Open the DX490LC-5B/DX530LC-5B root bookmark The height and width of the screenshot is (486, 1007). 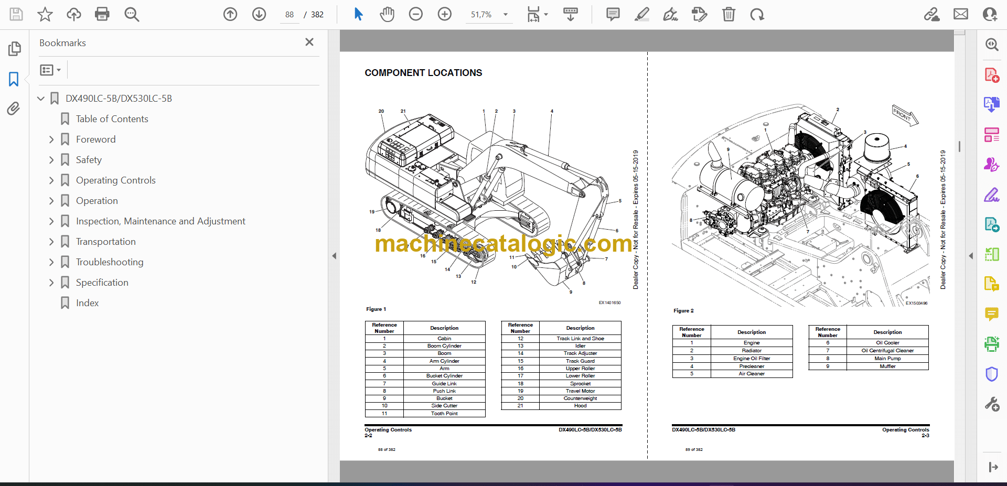click(119, 99)
